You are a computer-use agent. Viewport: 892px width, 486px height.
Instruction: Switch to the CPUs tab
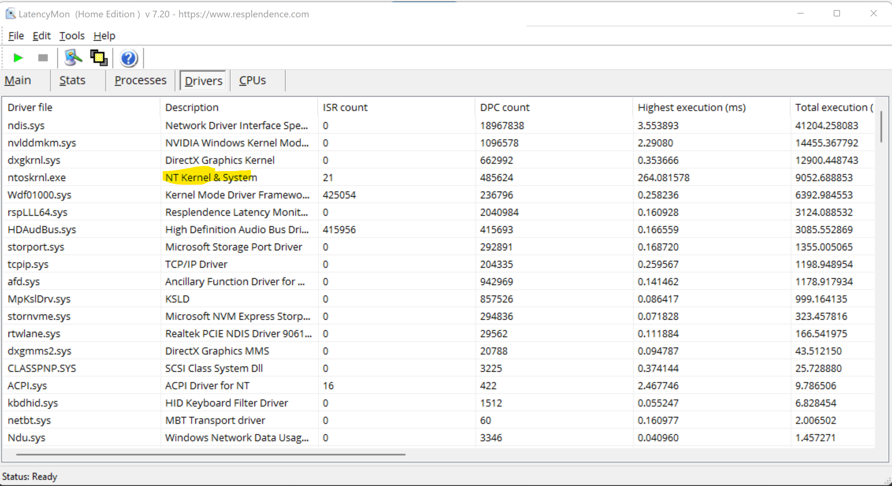[252, 80]
